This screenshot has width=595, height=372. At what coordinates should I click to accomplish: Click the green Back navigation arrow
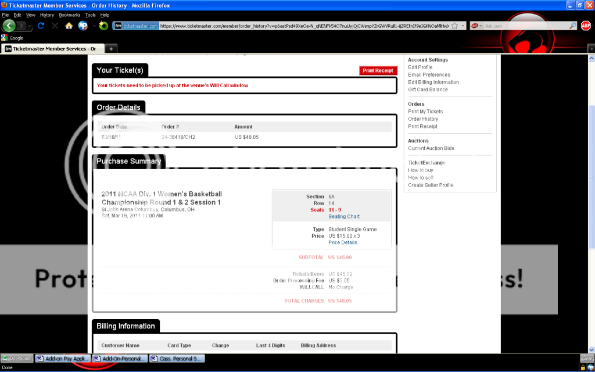pos(9,26)
